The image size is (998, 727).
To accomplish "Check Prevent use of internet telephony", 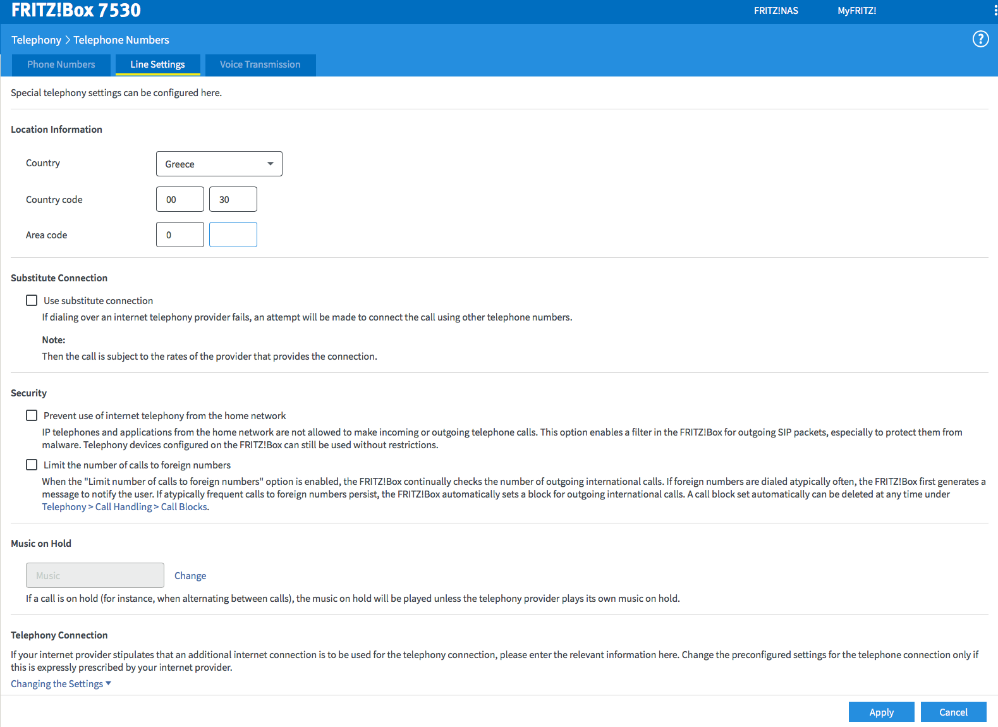I will click(x=32, y=415).
